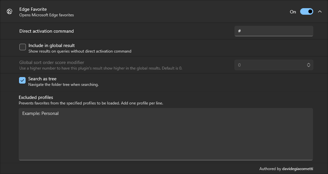The image size is (328, 174).
Task: Click the 'On' status label
Action: coord(293,12)
